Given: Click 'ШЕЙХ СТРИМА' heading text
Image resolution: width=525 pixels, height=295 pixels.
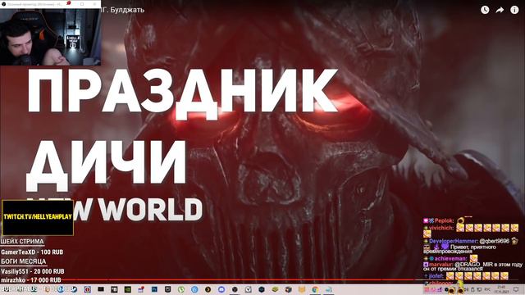Looking at the screenshot, I should tap(22, 242).
